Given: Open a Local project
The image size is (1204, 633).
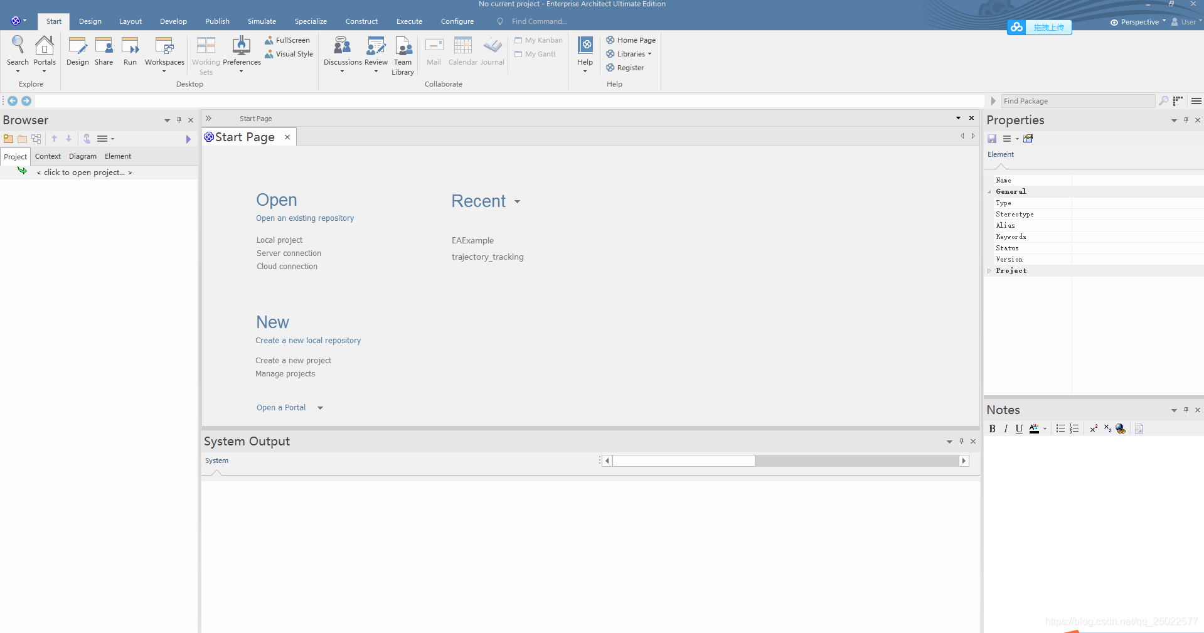Looking at the screenshot, I should (279, 240).
